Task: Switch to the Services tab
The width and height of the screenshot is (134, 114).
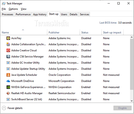Action: [84, 14]
